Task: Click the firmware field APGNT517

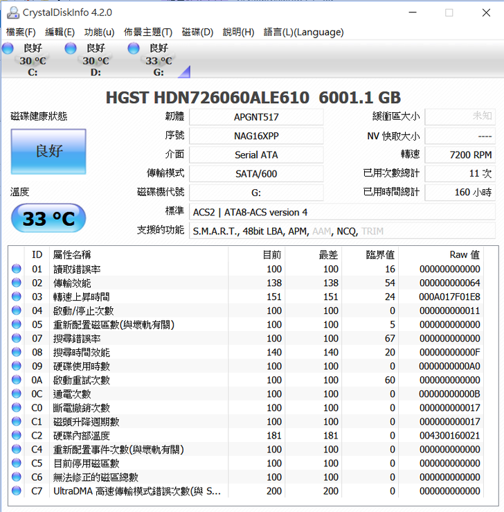Action: pyautogui.click(x=256, y=117)
